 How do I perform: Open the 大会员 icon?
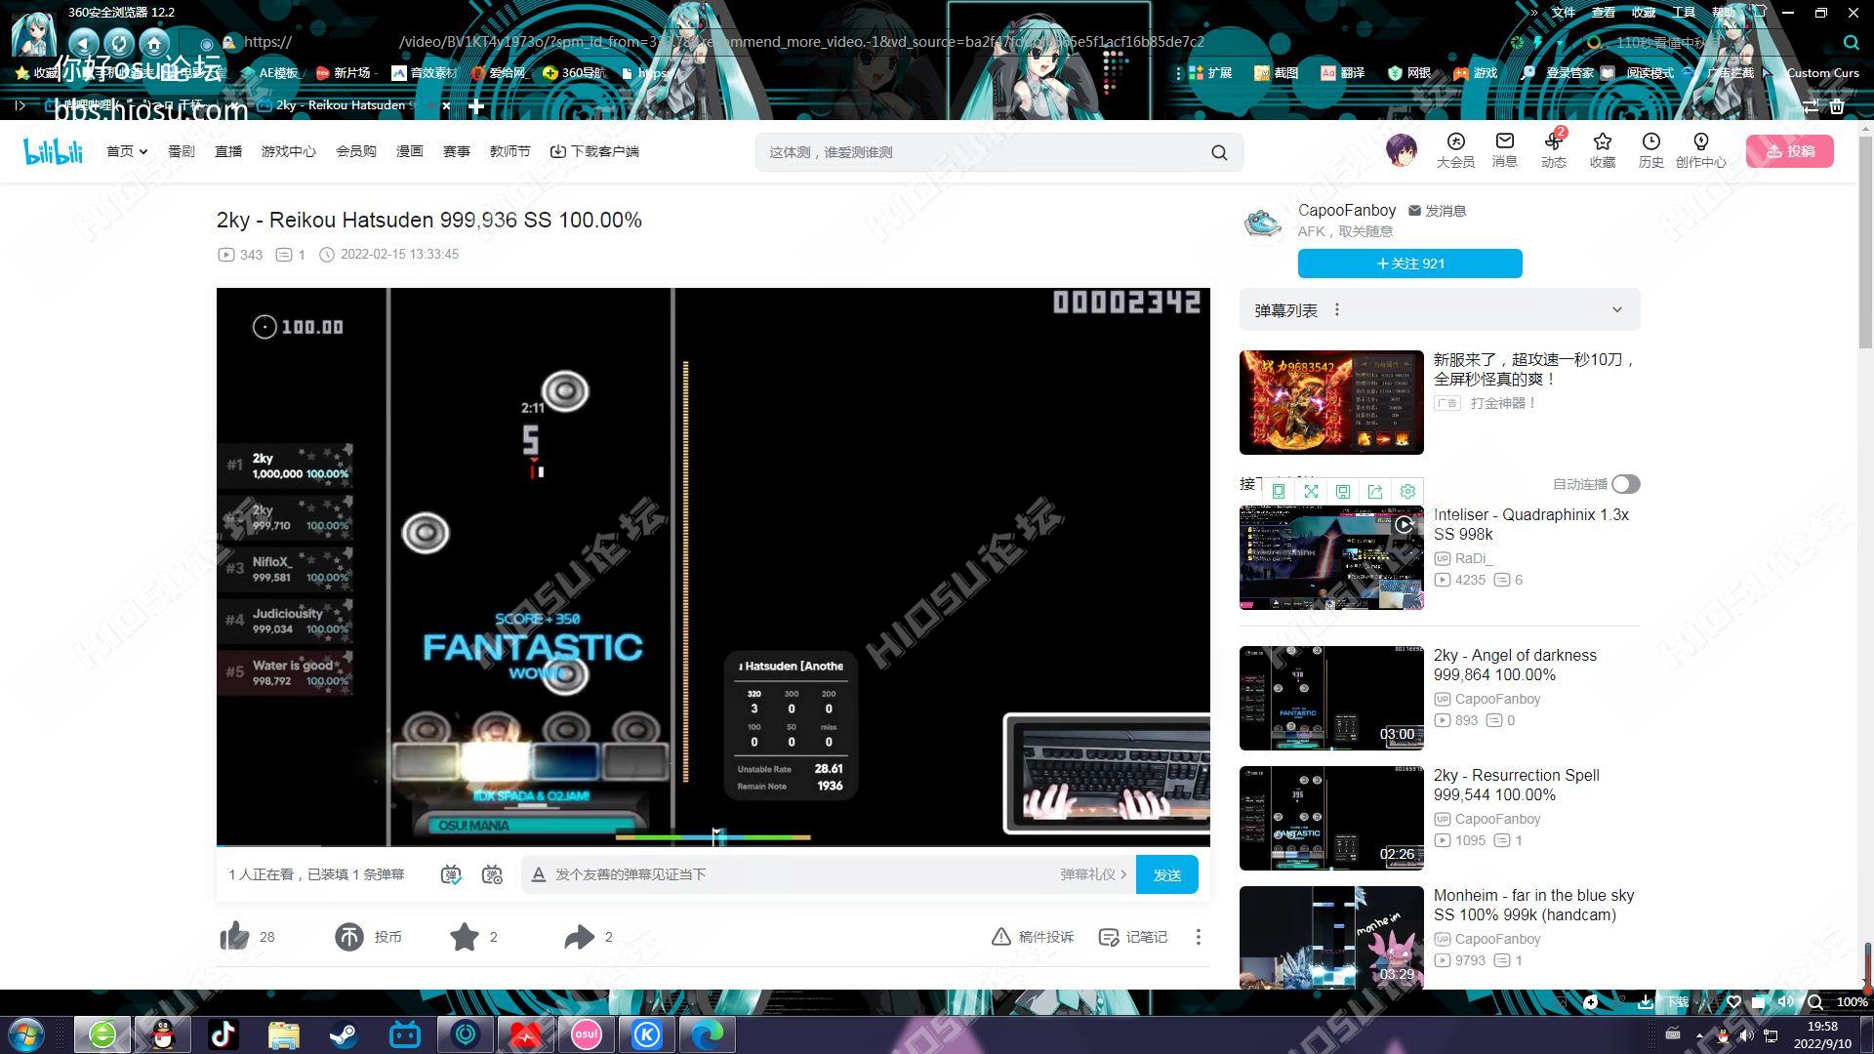pos(1455,150)
